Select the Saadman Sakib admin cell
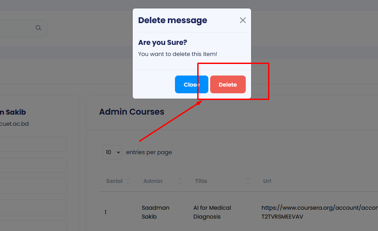This screenshot has height=231, width=378. click(155, 212)
